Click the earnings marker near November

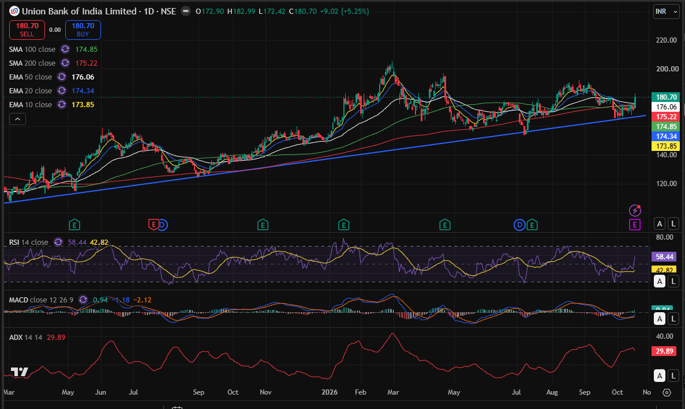click(x=263, y=225)
